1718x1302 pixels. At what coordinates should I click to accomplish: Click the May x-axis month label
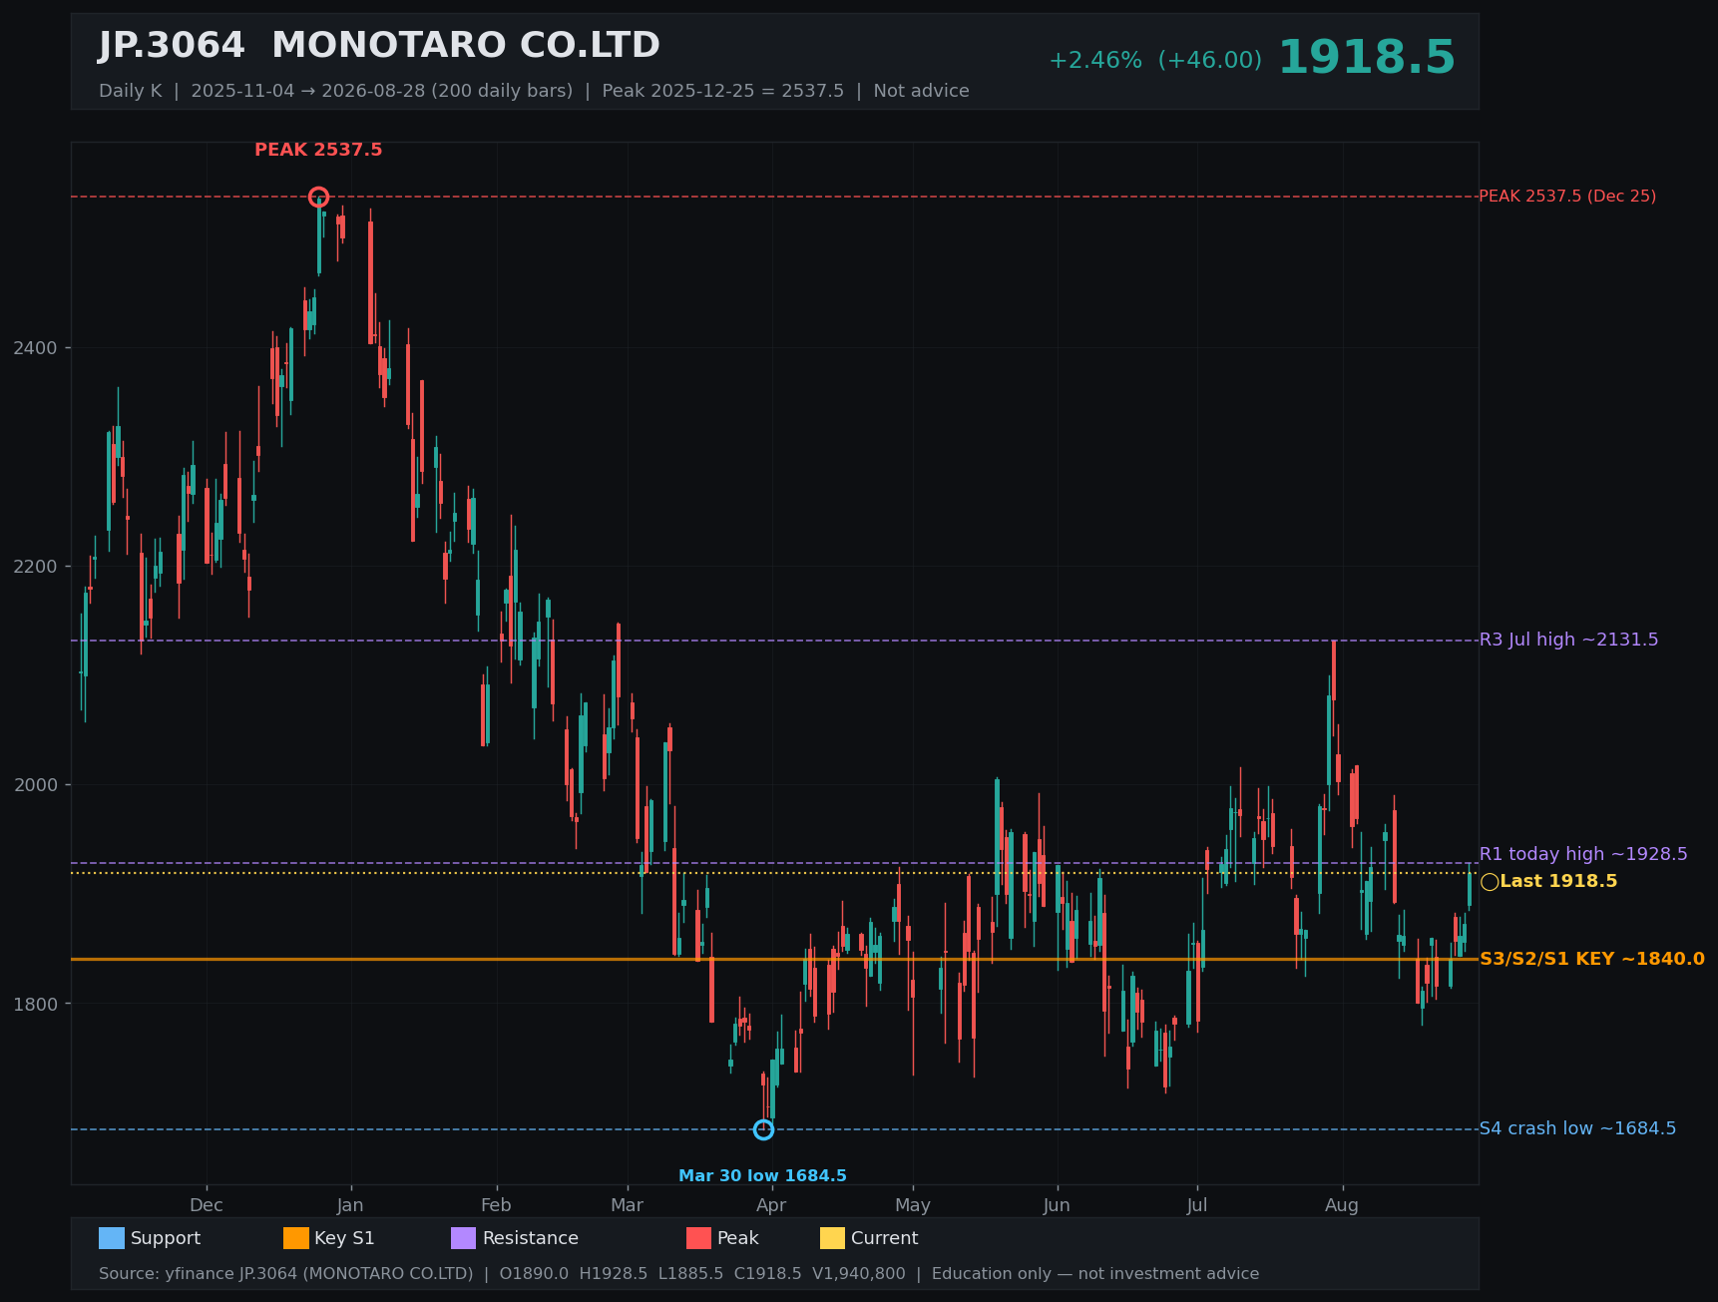[912, 1205]
